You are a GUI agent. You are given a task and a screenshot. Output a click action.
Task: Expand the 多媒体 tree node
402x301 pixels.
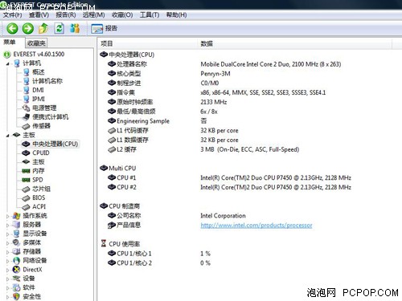(x=8, y=243)
